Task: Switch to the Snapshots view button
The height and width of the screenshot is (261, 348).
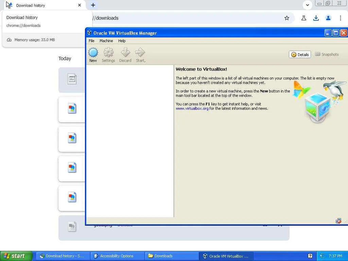Action: pyautogui.click(x=327, y=54)
